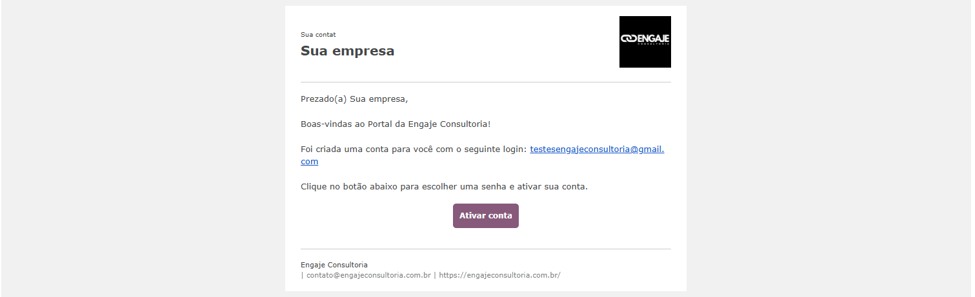
Task: Activate the account with Ativar conta button
Action: 486,216
